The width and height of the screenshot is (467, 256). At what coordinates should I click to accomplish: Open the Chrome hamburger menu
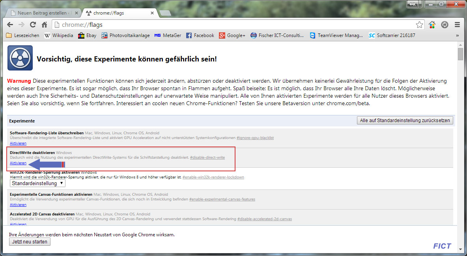tap(457, 25)
